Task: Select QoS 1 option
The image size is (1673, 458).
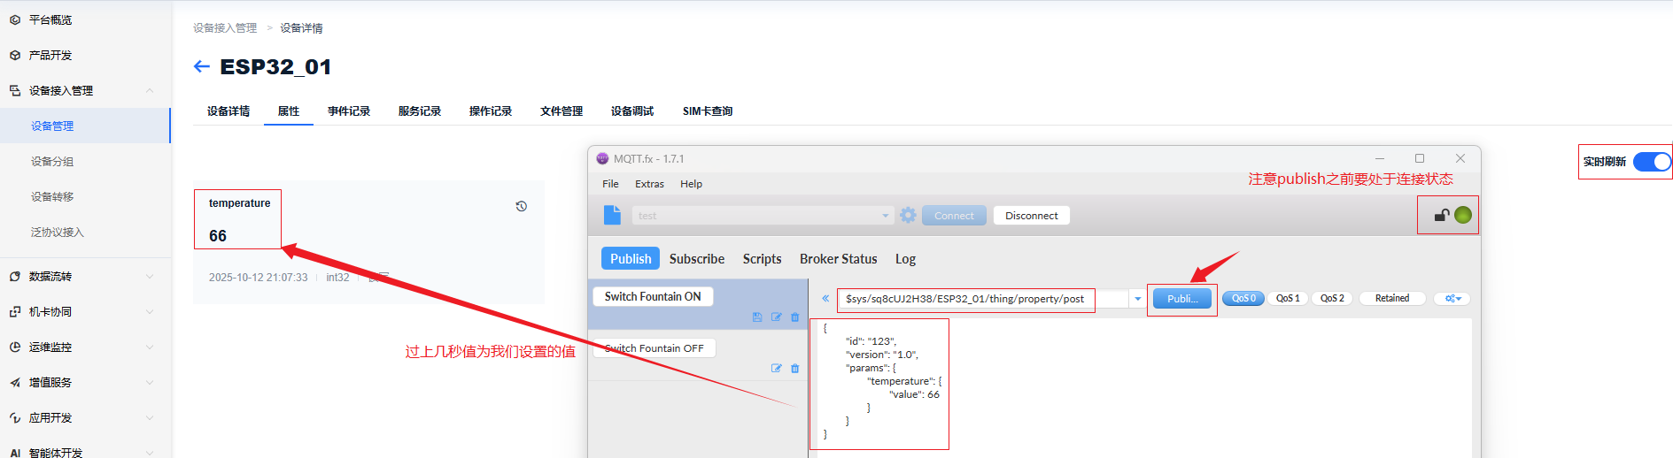Action: tap(1289, 299)
